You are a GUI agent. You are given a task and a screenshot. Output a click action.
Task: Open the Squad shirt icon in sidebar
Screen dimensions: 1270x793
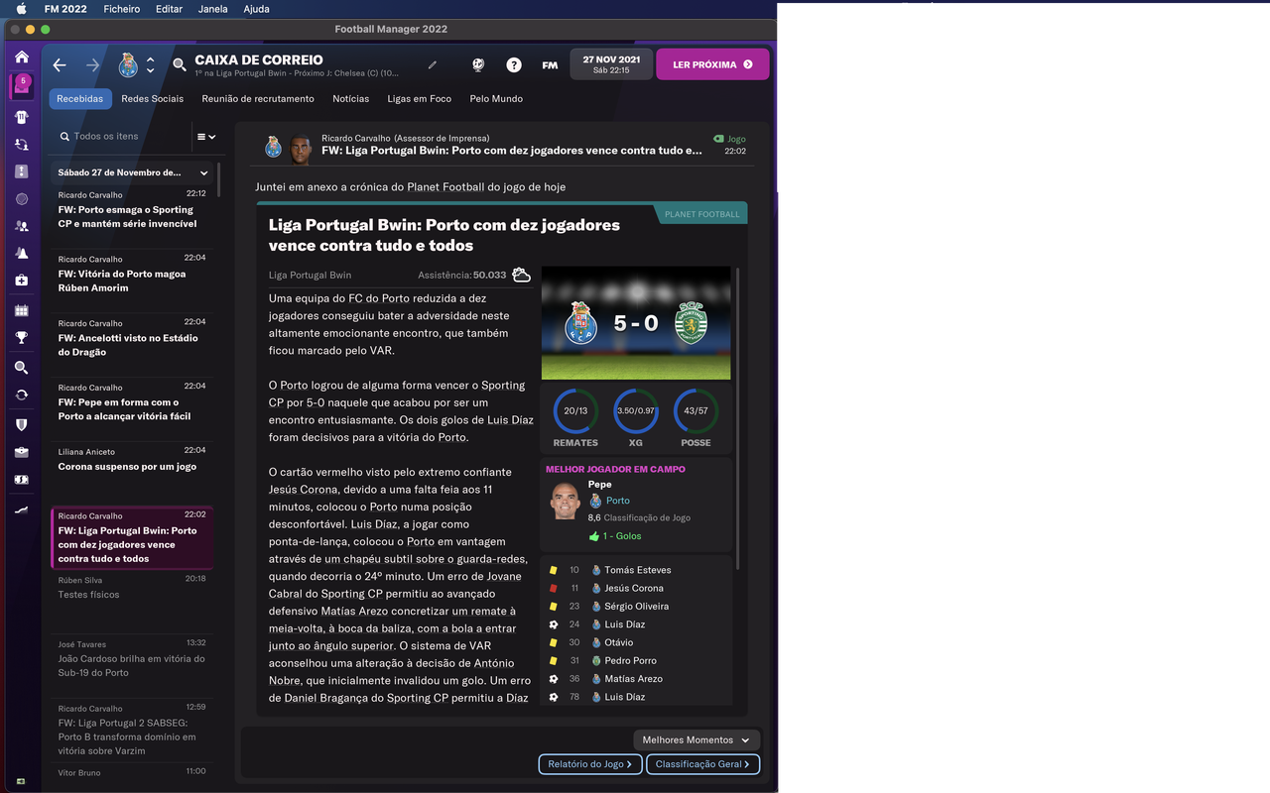tap(22, 116)
